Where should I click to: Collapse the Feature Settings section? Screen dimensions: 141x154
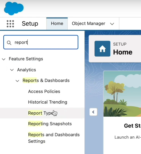click(x=4, y=59)
